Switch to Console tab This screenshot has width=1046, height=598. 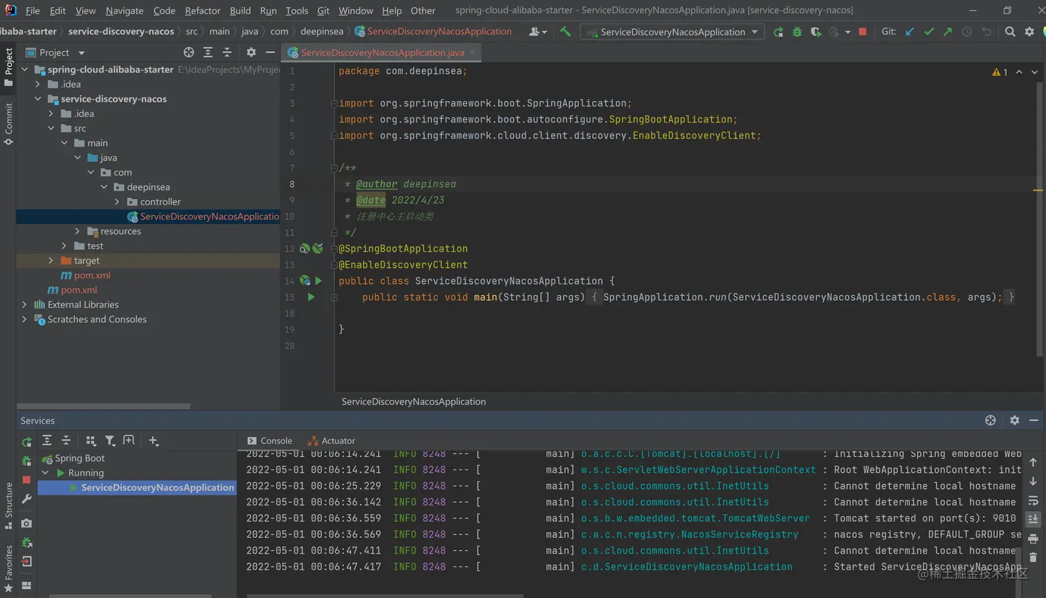point(270,440)
